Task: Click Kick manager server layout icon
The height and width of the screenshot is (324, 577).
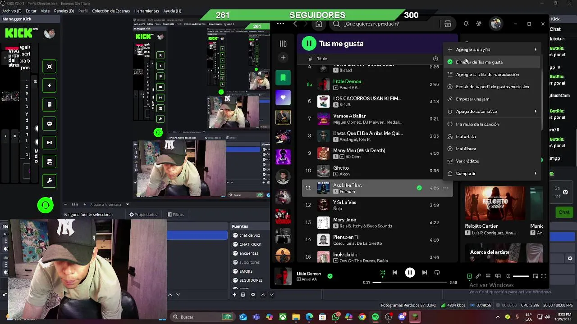Action: [x=50, y=162]
